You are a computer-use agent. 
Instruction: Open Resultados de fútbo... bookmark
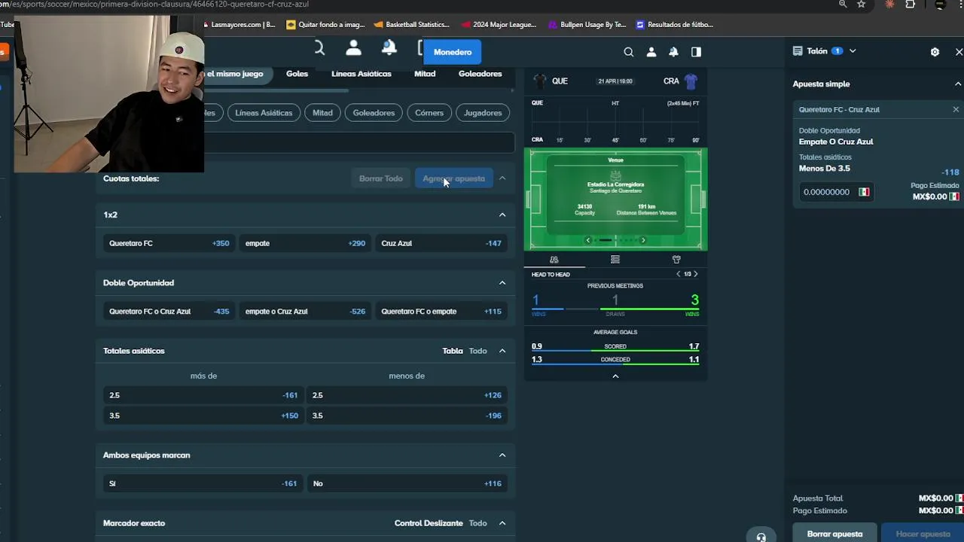pos(674,24)
